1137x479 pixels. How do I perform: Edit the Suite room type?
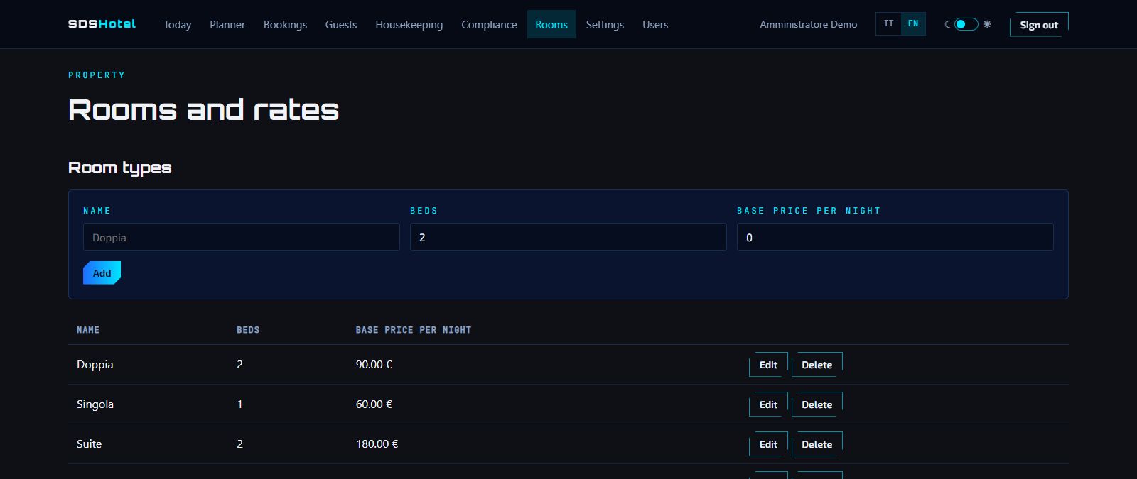768,444
